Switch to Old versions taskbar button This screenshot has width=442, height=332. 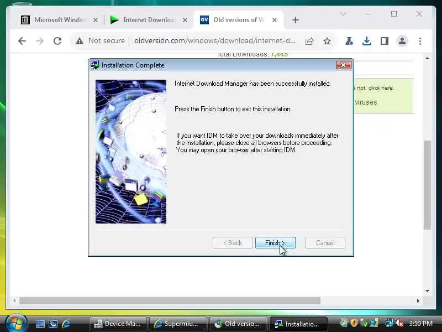(x=238, y=324)
